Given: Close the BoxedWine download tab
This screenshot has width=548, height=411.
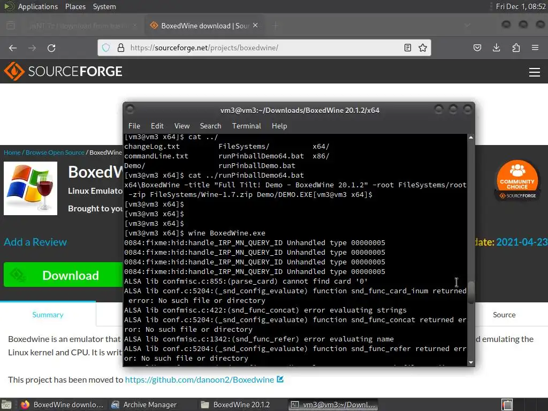Looking at the screenshot, I should pyautogui.click(x=255, y=26).
